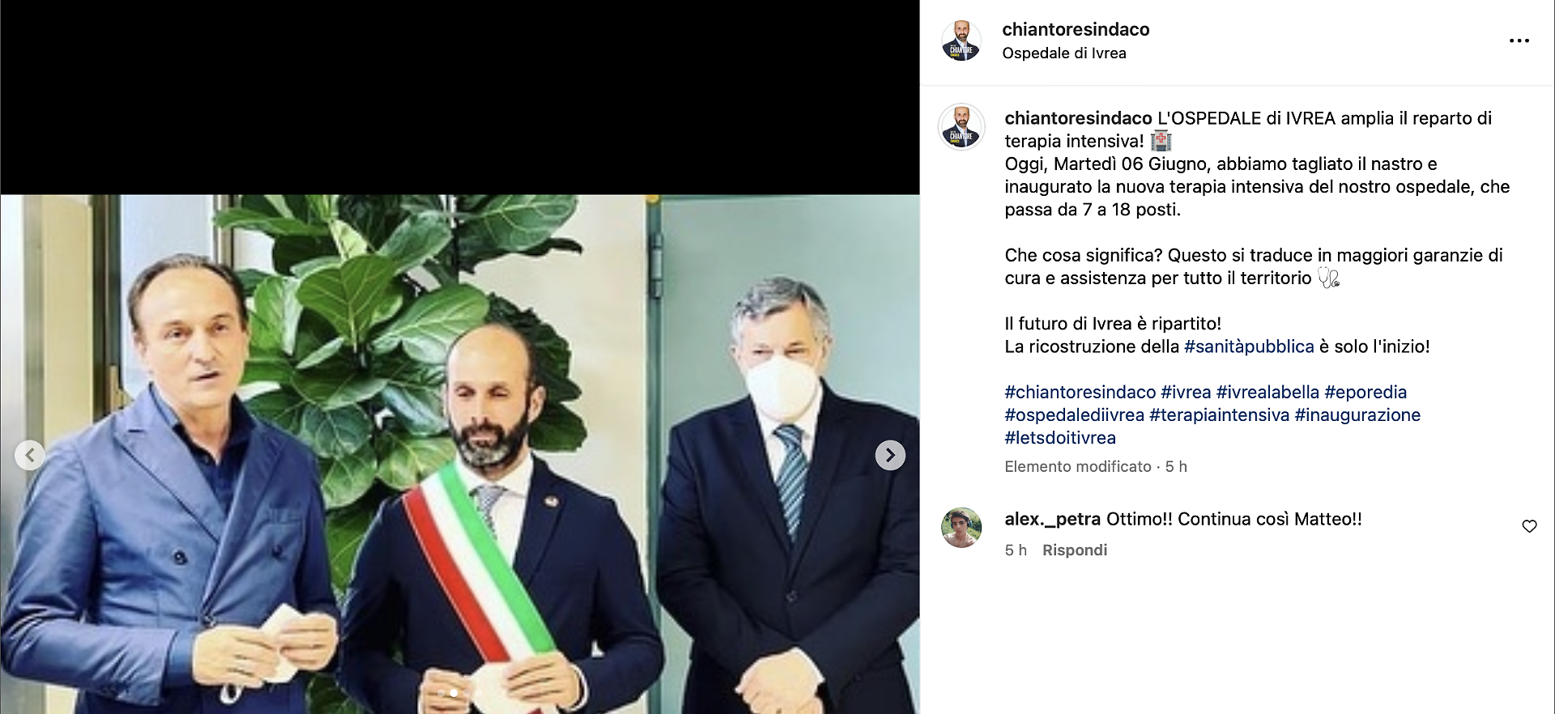Select the second carousel indicator dot
Screen dimensions: 1555x714
point(454,693)
